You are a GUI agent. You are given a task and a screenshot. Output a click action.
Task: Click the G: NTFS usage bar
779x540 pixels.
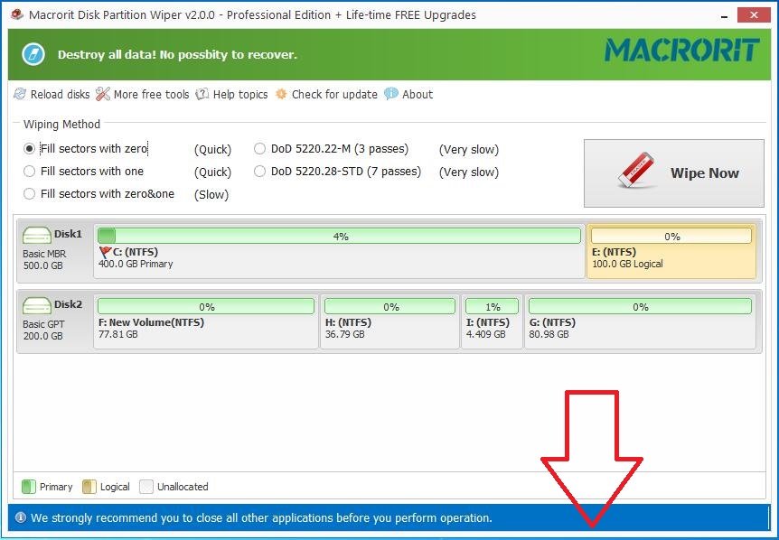pyautogui.click(x=640, y=307)
